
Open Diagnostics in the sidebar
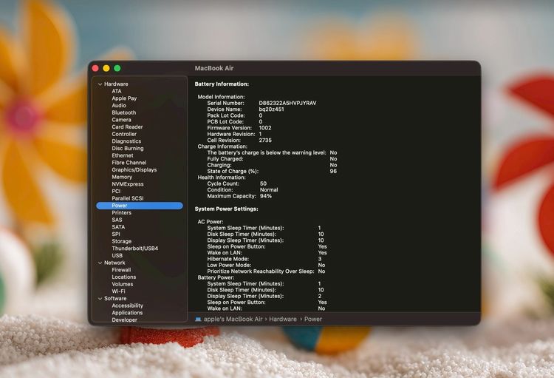point(126,141)
